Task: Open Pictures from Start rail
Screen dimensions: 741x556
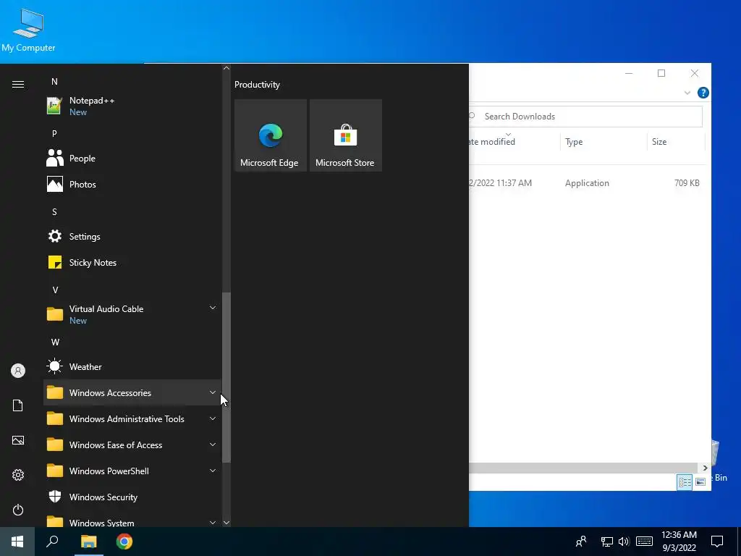Action: click(x=18, y=440)
